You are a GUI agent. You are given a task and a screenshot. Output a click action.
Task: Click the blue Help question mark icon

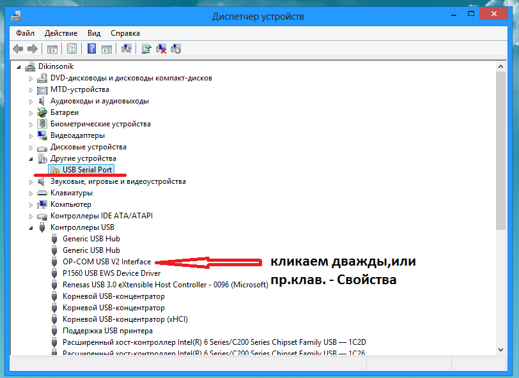click(x=92, y=49)
